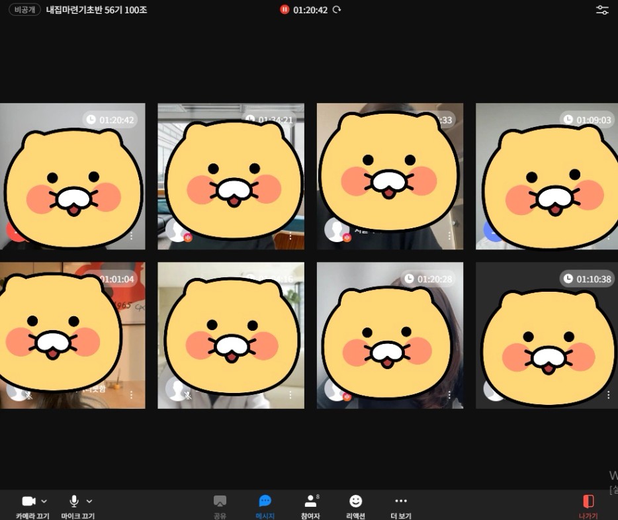Click the 01:10:38 tile timer badge
The width and height of the screenshot is (618, 520).
pyautogui.click(x=588, y=279)
